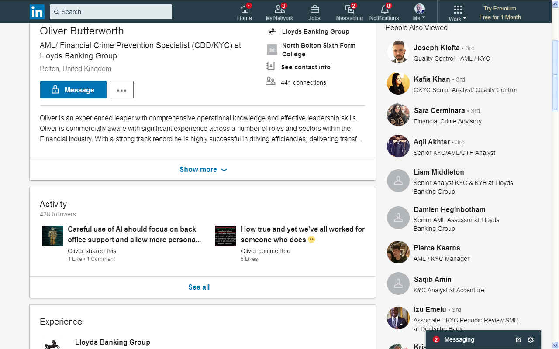559x349 pixels.
Task: Click Damien Heginbotham placeholder avatar icon
Action: (398, 218)
